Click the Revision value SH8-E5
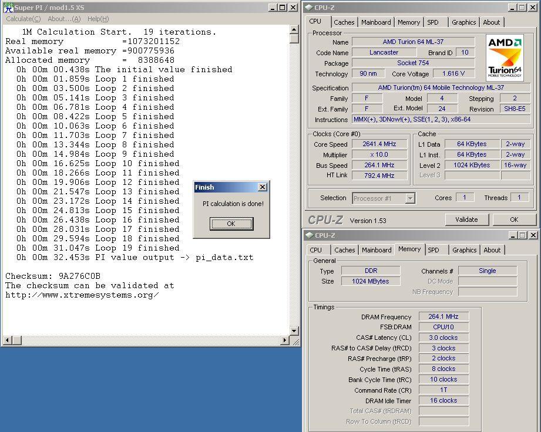This screenshot has height=432, width=541. point(515,109)
